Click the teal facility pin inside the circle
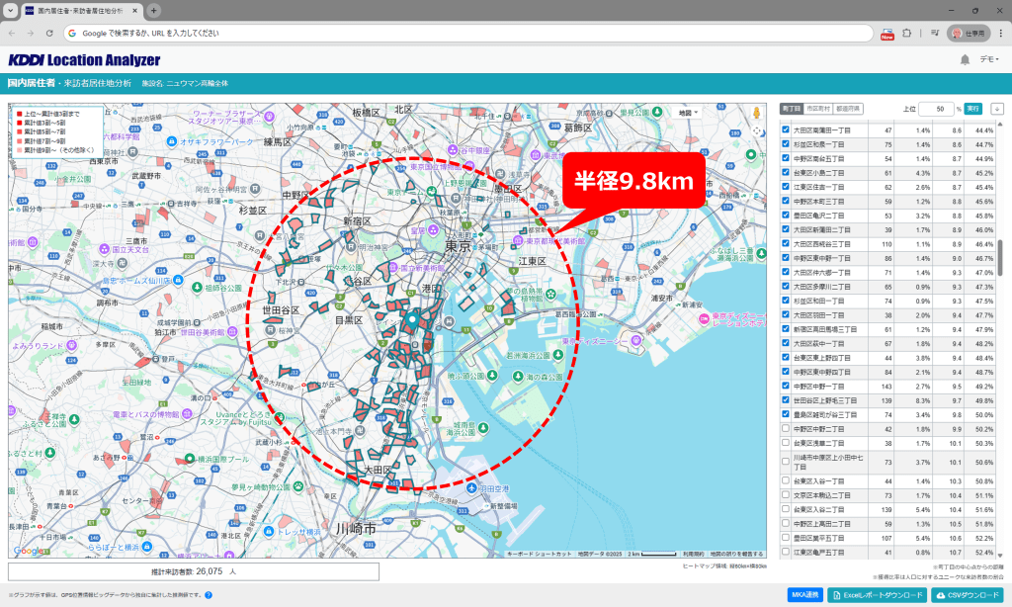This screenshot has width=1012, height=607. 412,319
